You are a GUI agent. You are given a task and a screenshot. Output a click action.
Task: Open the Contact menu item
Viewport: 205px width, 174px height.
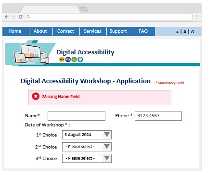65,31
